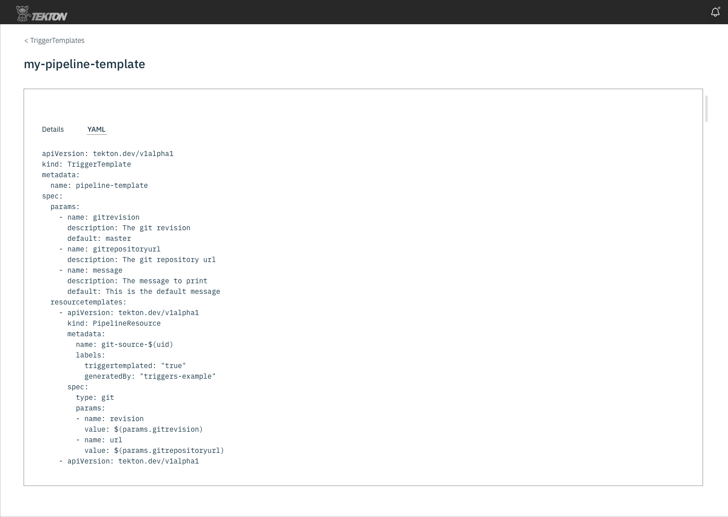Click the my-pipeline-template page title
This screenshot has width=728, height=517.
click(84, 64)
